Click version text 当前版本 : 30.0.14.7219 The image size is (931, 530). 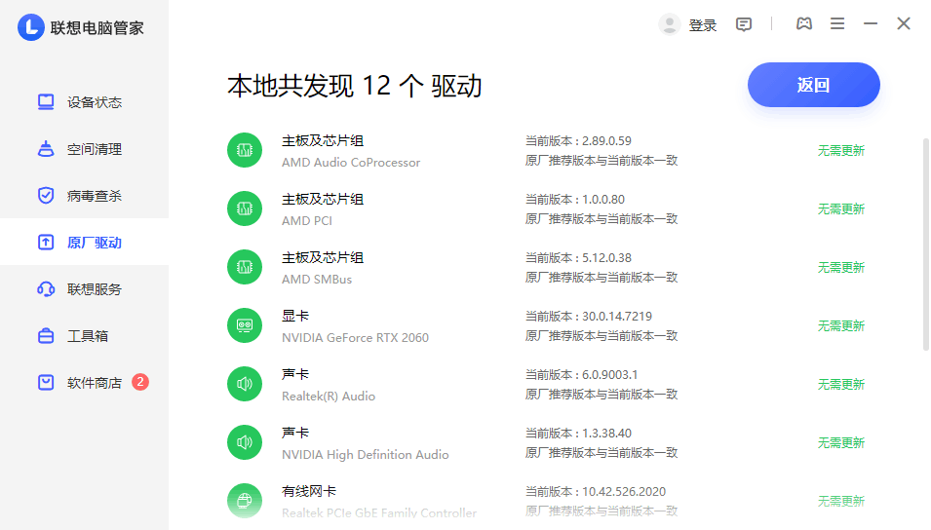click(589, 317)
